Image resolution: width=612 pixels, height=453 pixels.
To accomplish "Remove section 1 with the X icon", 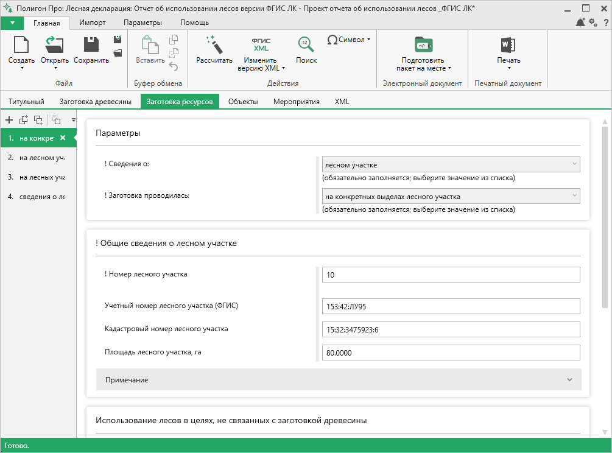I will (63, 138).
